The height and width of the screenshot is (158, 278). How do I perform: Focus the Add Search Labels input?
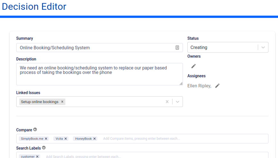(x=153, y=156)
